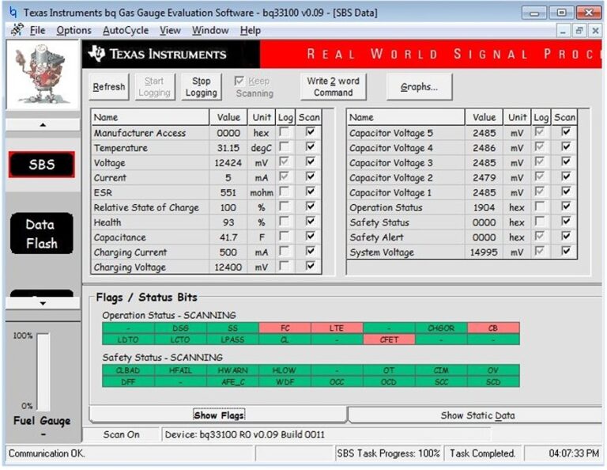
Task: Click the CHGOR flag in Operation Status
Action: (x=441, y=328)
